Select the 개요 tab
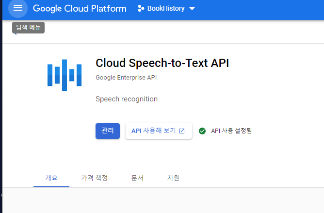This screenshot has width=324, height=213. click(51, 178)
